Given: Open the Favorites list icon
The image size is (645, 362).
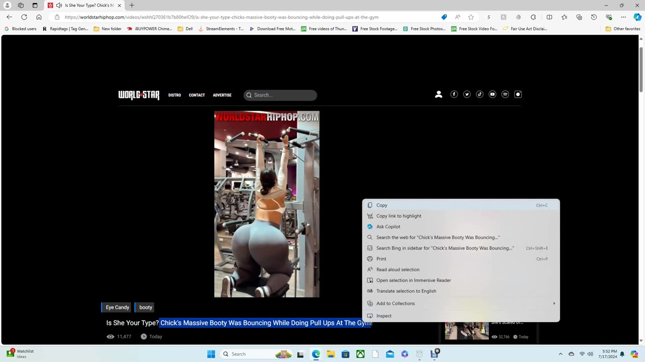Looking at the screenshot, I should pyautogui.click(x=564, y=17).
